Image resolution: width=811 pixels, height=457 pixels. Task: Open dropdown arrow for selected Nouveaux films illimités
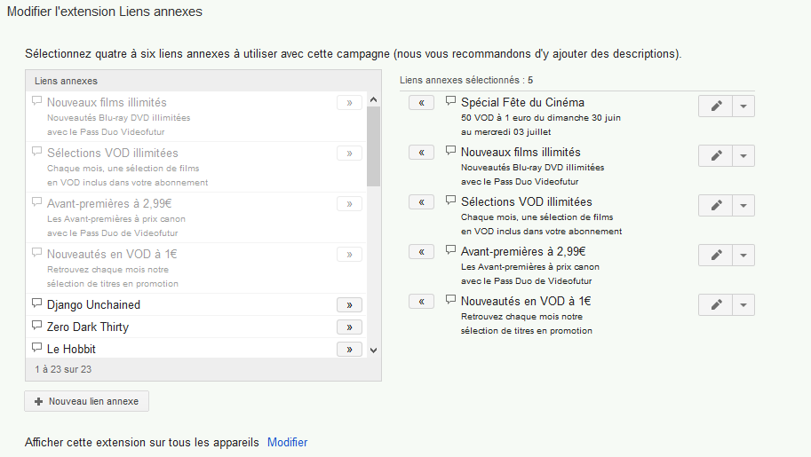tap(743, 155)
